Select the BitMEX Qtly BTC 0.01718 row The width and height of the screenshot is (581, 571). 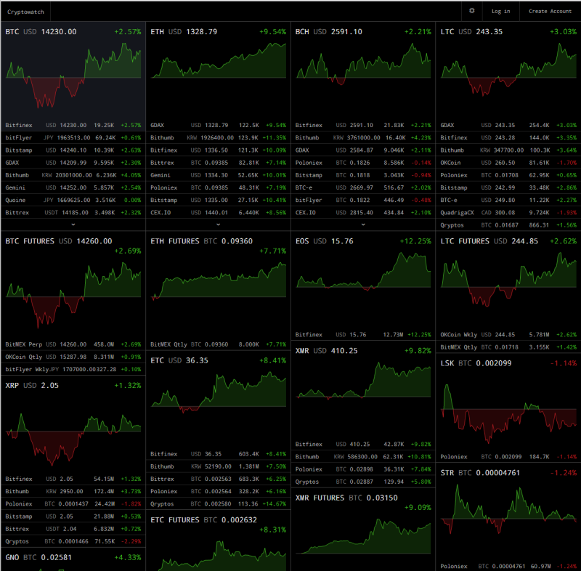coord(508,347)
